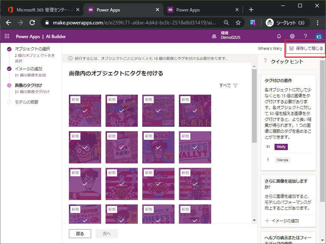326x244 pixels.
Task: Open a new browser tab
Action: pos(251,10)
